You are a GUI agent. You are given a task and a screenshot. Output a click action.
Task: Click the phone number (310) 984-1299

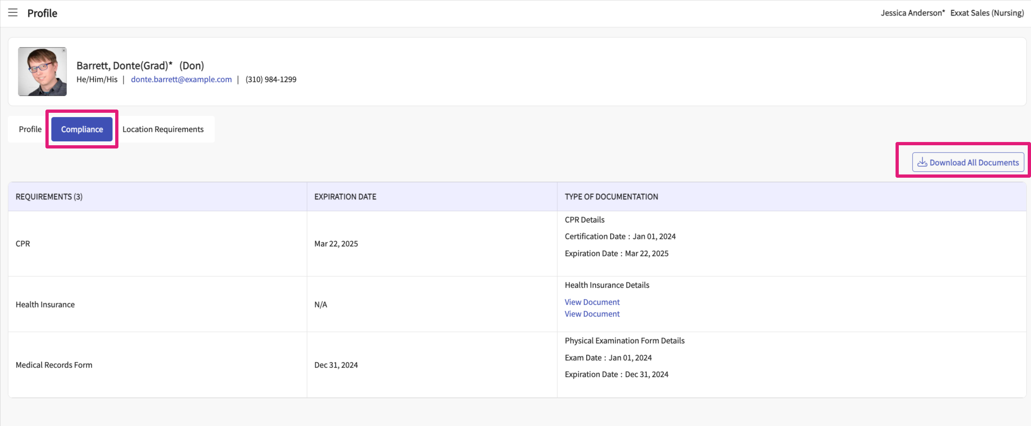pos(271,79)
